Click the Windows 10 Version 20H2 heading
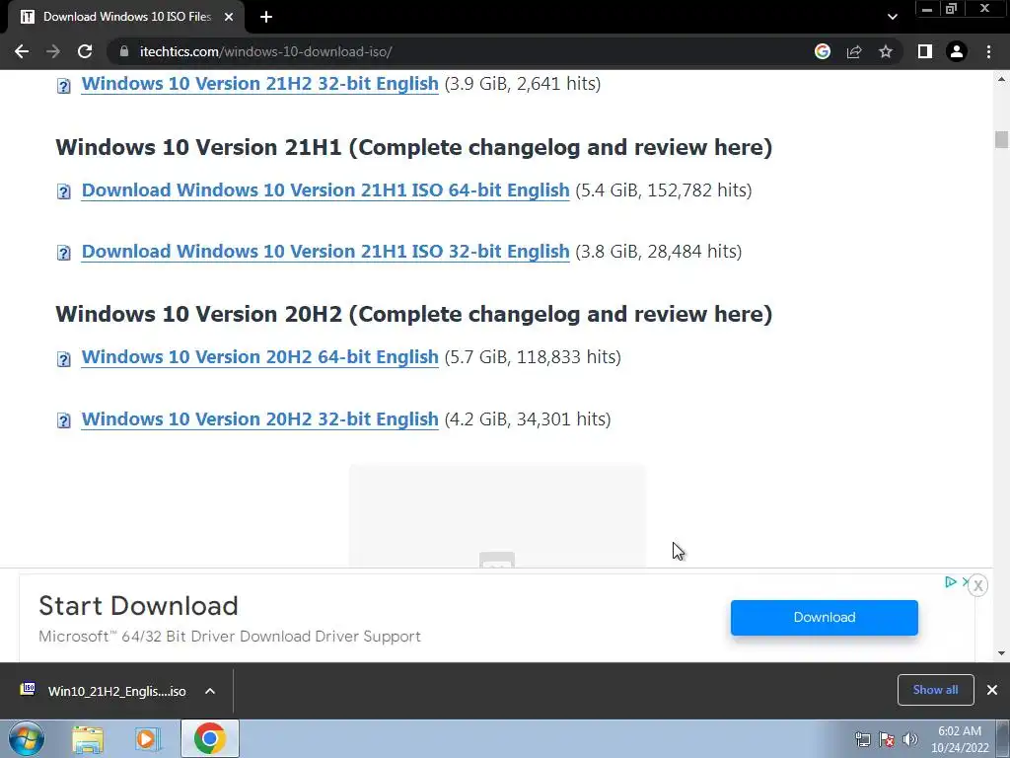This screenshot has width=1010, height=758. point(413,314)
